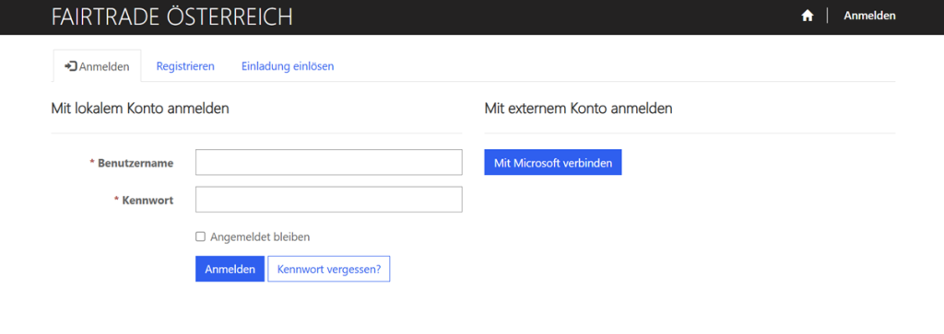Focus the Kennwort password field

pyautogui.click(x=329, y=200)
